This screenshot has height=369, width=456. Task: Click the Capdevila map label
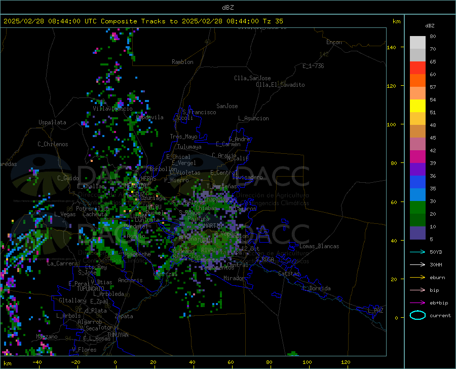(150, 117)
